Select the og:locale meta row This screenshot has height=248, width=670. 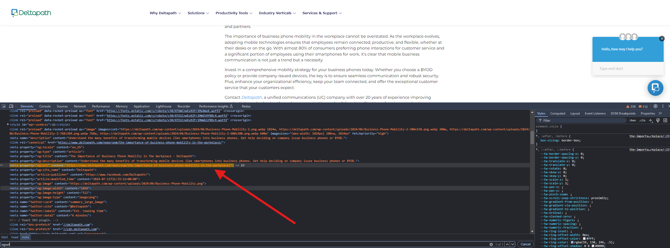coord(264,147)
